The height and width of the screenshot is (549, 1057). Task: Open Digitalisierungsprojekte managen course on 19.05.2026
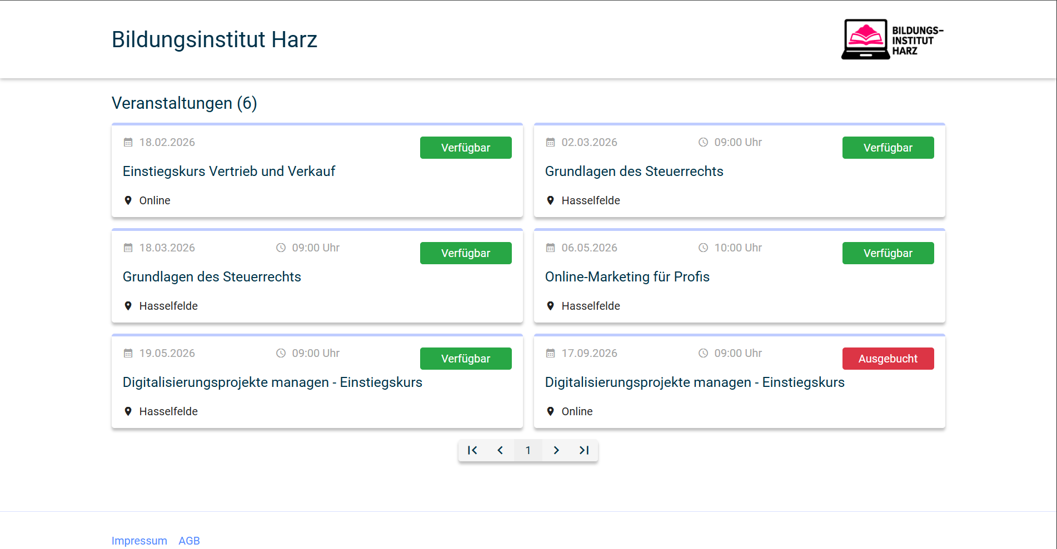click(x=272, y=382)
